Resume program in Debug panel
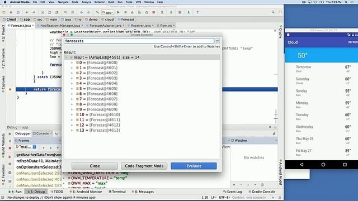This screenshot has width=358, height=201. pos(10,134)
